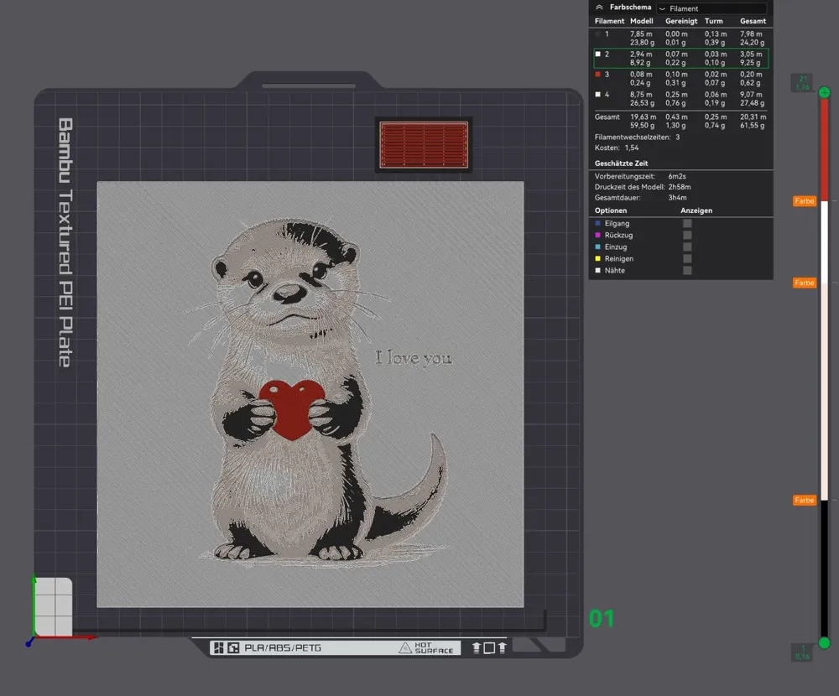
Task: Click the color swatch of filament 4
Action: [597, 95]
